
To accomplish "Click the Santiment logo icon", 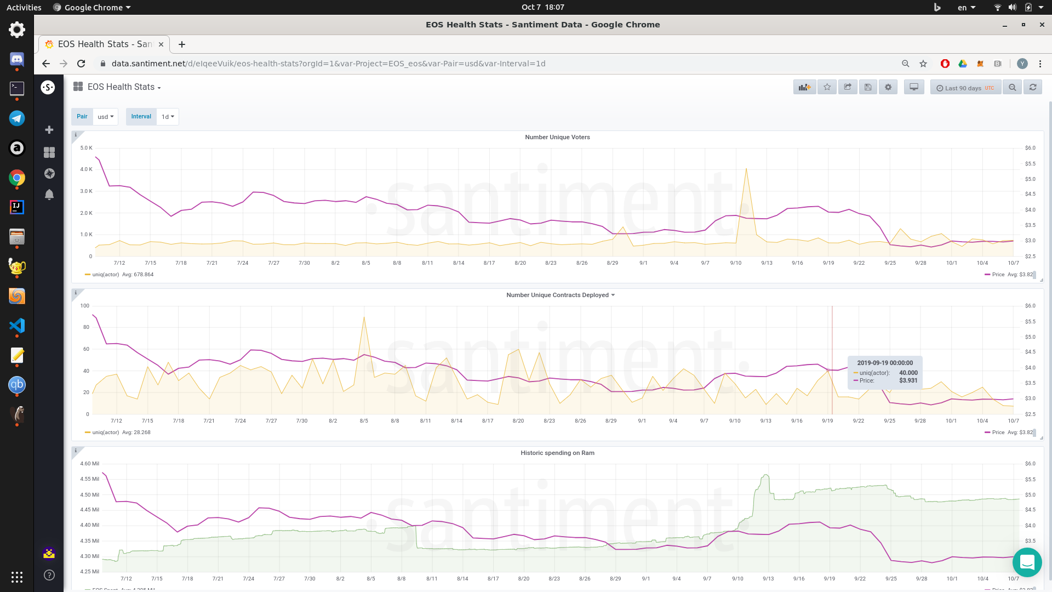I will pyautogui.click(x=47, y=87).
